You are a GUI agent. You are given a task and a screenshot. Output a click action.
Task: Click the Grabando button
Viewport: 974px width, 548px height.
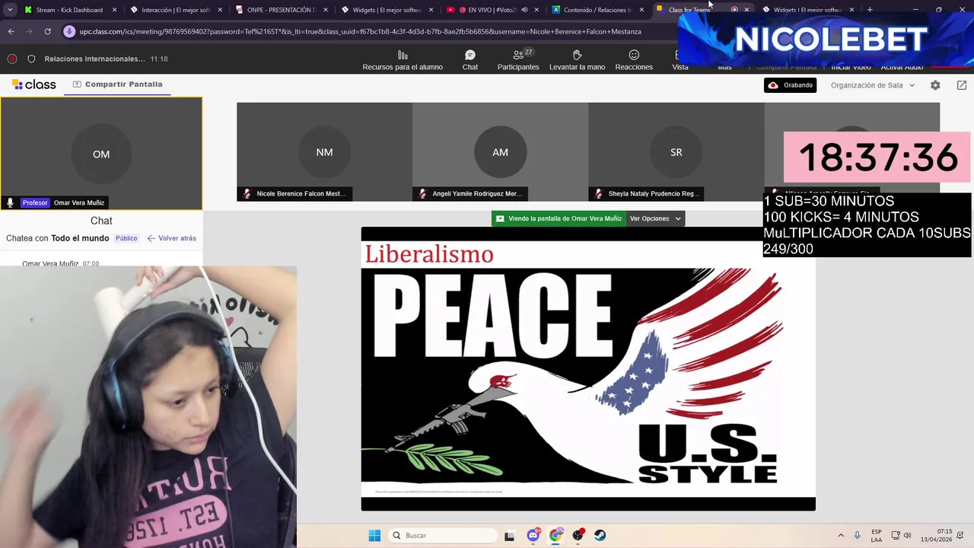790,85
